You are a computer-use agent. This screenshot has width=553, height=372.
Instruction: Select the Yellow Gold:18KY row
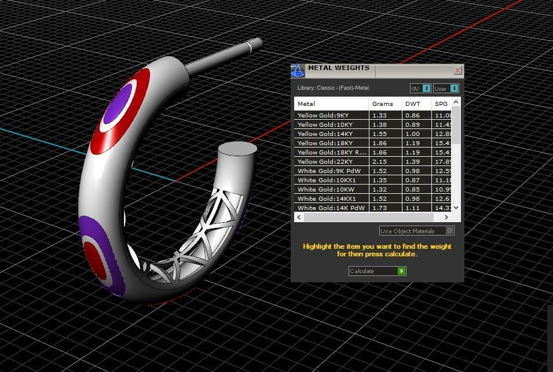point(373,143)
